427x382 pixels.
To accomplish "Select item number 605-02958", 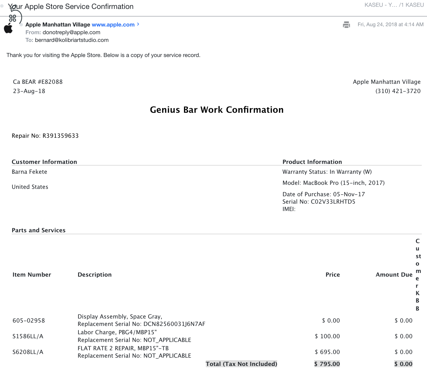I will (29, 321).
